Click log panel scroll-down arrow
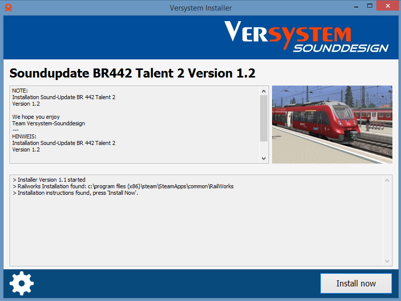Image resolution: width=401 pixels, height=301 pixels. (x=387, y=261)
